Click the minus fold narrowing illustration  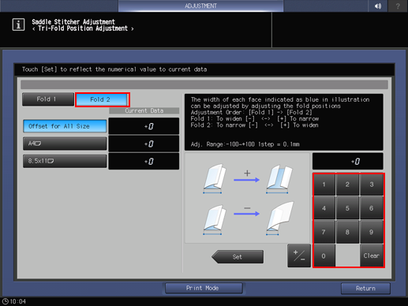[247, 218]
